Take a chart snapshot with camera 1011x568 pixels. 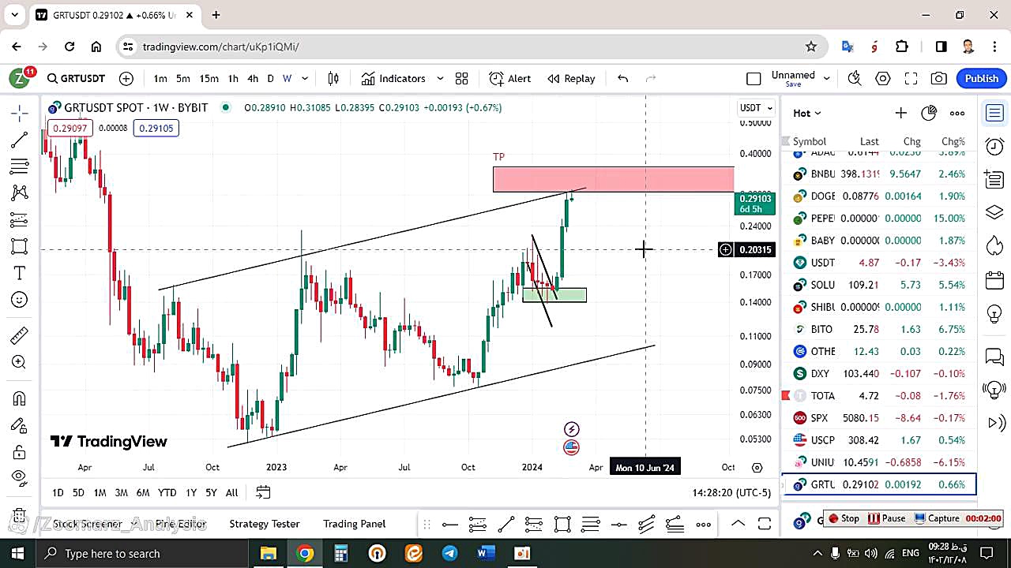[938, 78]
